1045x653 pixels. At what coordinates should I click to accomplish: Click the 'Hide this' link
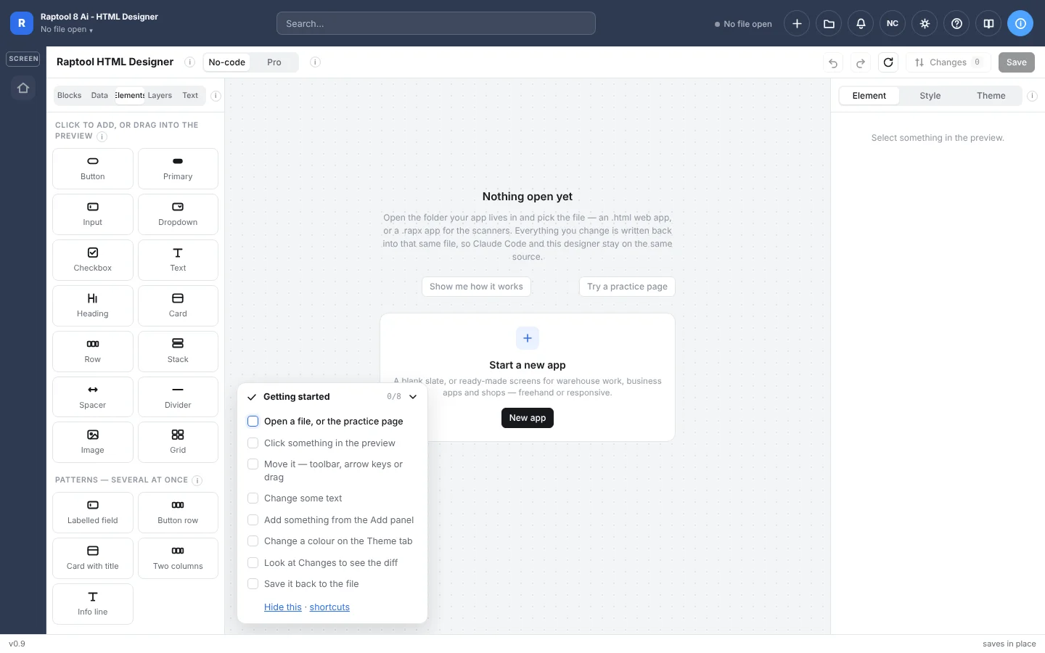pos(283,607)
